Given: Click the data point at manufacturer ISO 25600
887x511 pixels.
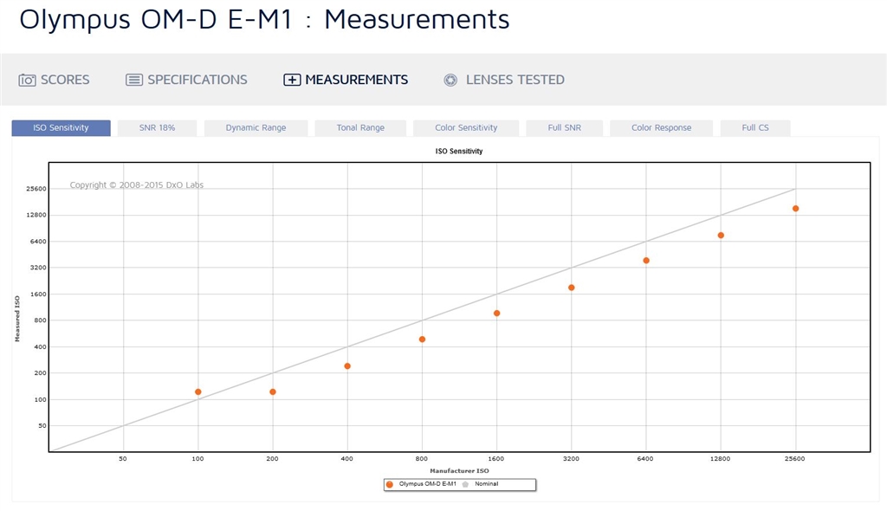Looking at the screenshot, I should tap(795, 209).
